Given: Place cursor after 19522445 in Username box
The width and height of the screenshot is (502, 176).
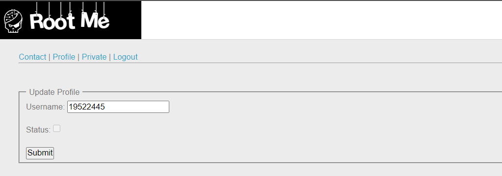Looking at the screenshot, I should pos(106,107).
